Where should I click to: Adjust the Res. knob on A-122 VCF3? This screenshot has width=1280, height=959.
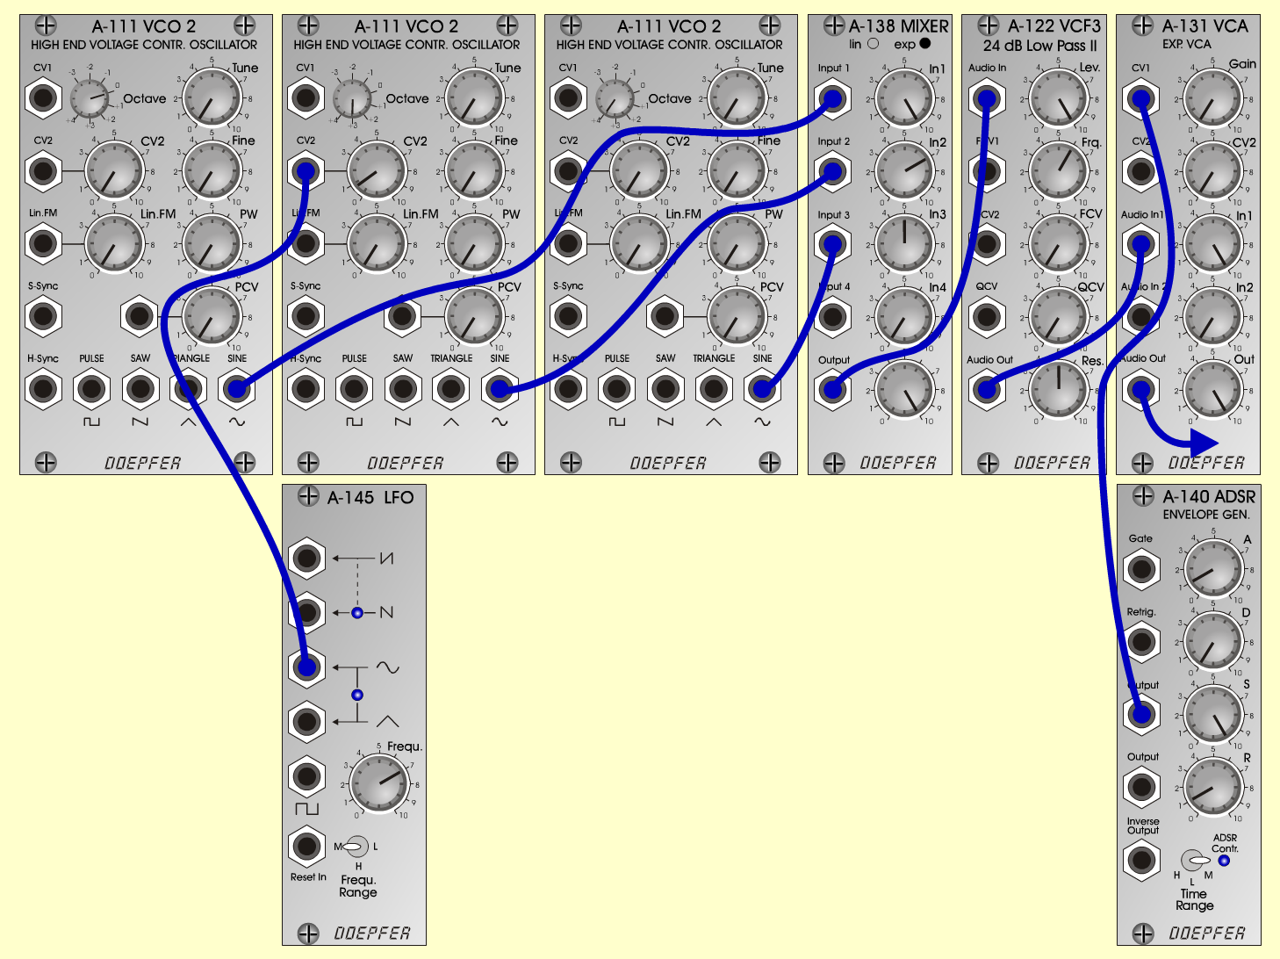tap(1059, 389)
